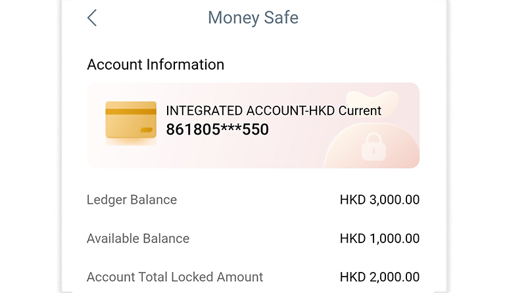Tap the dark stripe on the gold card
507x293 pixels.
pos(131,112)
